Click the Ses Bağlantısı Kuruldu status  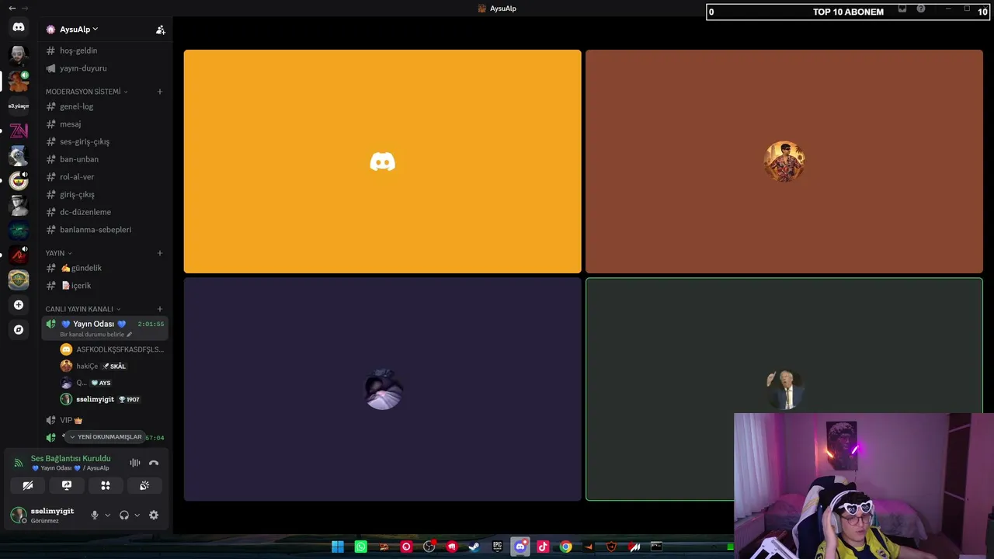(x=71, y=459)
